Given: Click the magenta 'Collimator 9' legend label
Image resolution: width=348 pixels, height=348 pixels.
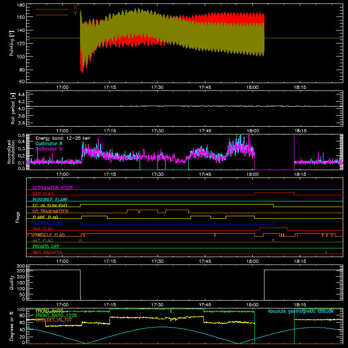Looking at the screenshot, I should [49, 149].
